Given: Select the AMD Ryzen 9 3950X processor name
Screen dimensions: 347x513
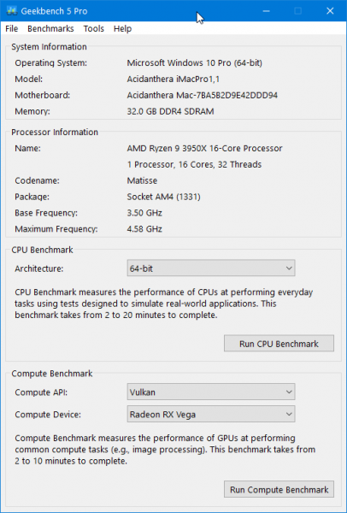Looking at the screenshot, I should pyautogui.click(x=205, y=148).
